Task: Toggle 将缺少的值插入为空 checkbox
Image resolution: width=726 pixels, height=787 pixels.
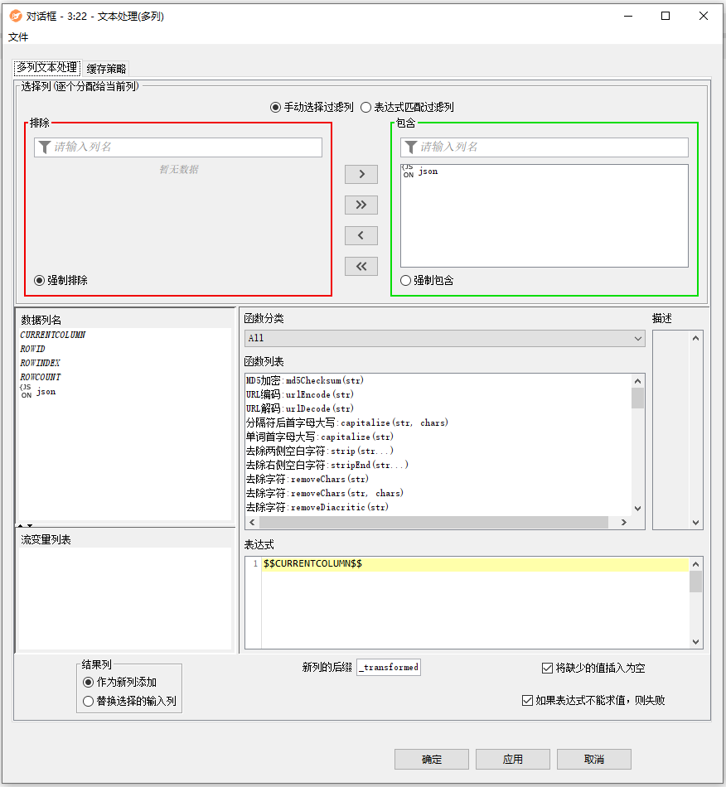Action: point(547,668)
